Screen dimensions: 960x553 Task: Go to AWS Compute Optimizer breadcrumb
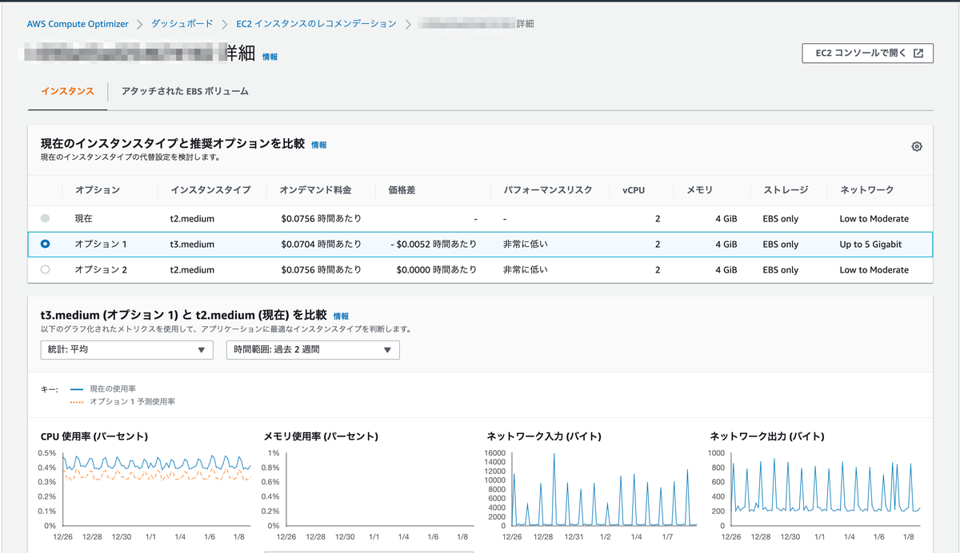click(78, 24)
